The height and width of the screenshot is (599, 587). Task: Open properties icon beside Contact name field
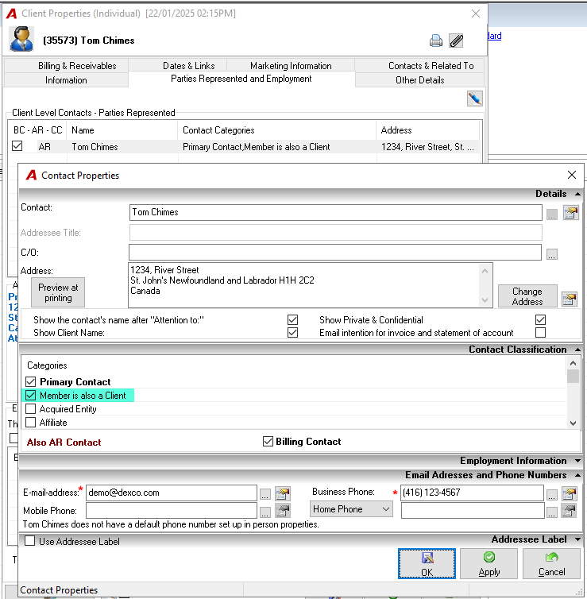[570, 212]
